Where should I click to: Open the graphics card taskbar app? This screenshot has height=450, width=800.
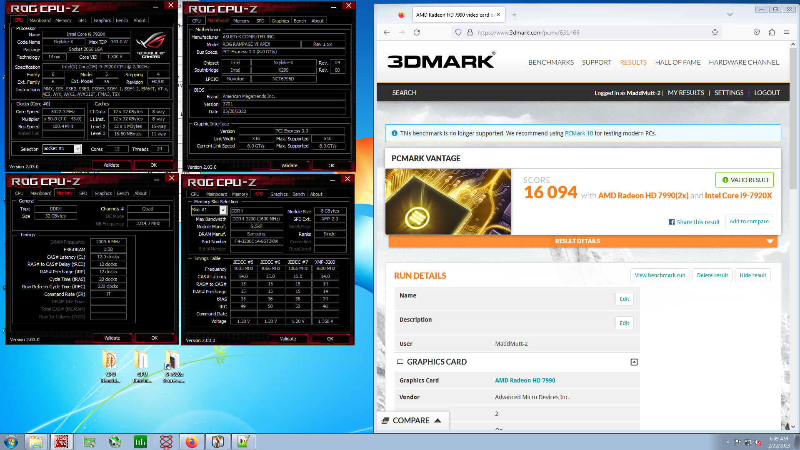point(89,442)
